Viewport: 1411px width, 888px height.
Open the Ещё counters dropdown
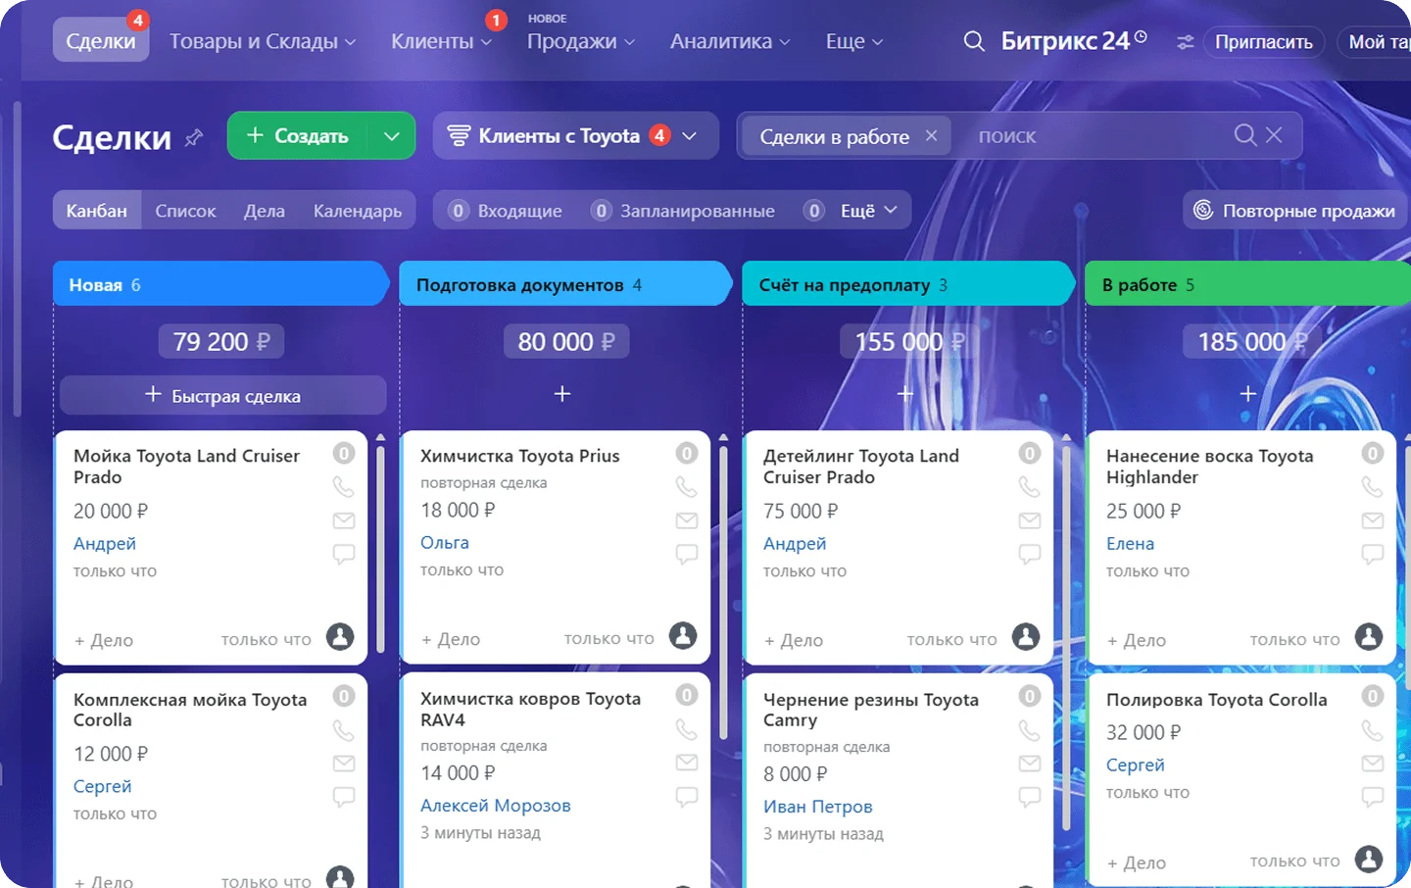click(x=867, y=211)
